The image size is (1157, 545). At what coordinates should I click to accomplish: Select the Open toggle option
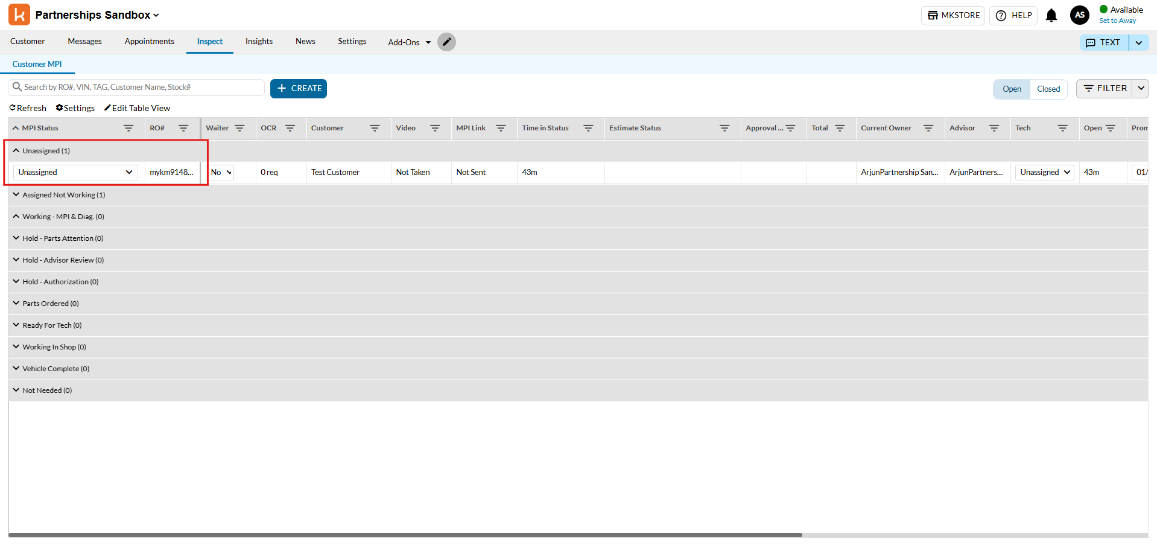(1012, 89)
